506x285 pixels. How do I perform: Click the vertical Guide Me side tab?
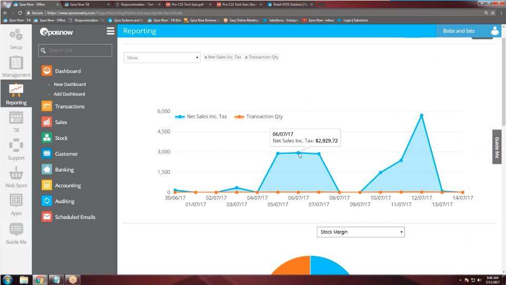click(497, 147)
